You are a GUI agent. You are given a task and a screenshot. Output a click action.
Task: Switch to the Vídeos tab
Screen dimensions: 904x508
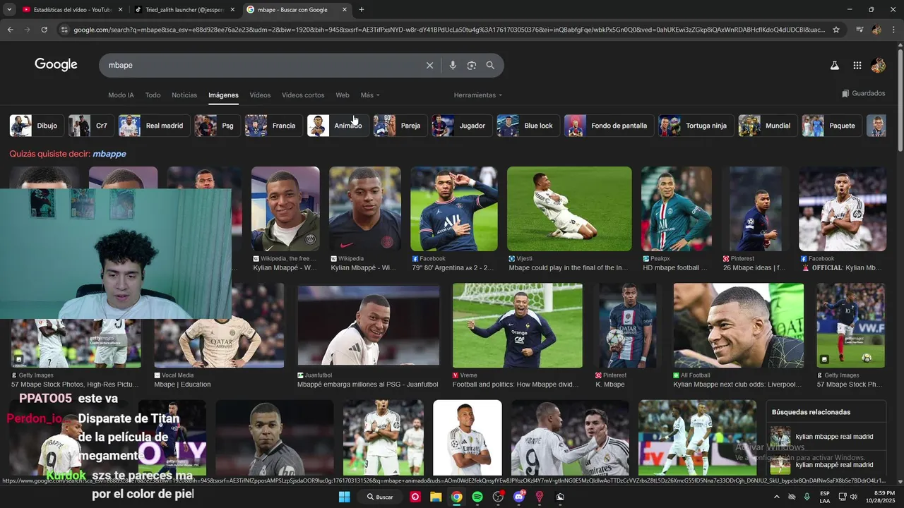260,95
